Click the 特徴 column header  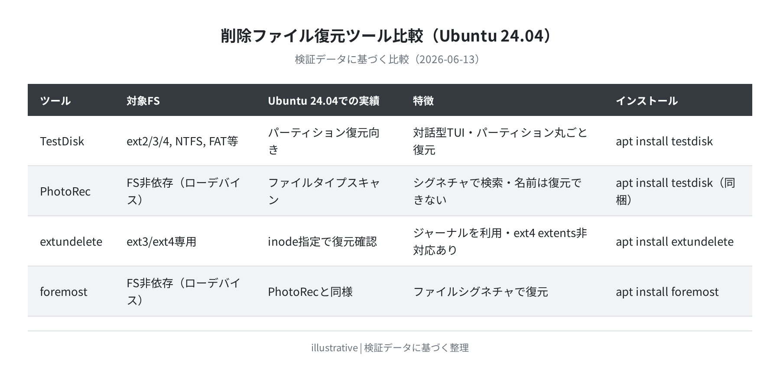point(423,101)
